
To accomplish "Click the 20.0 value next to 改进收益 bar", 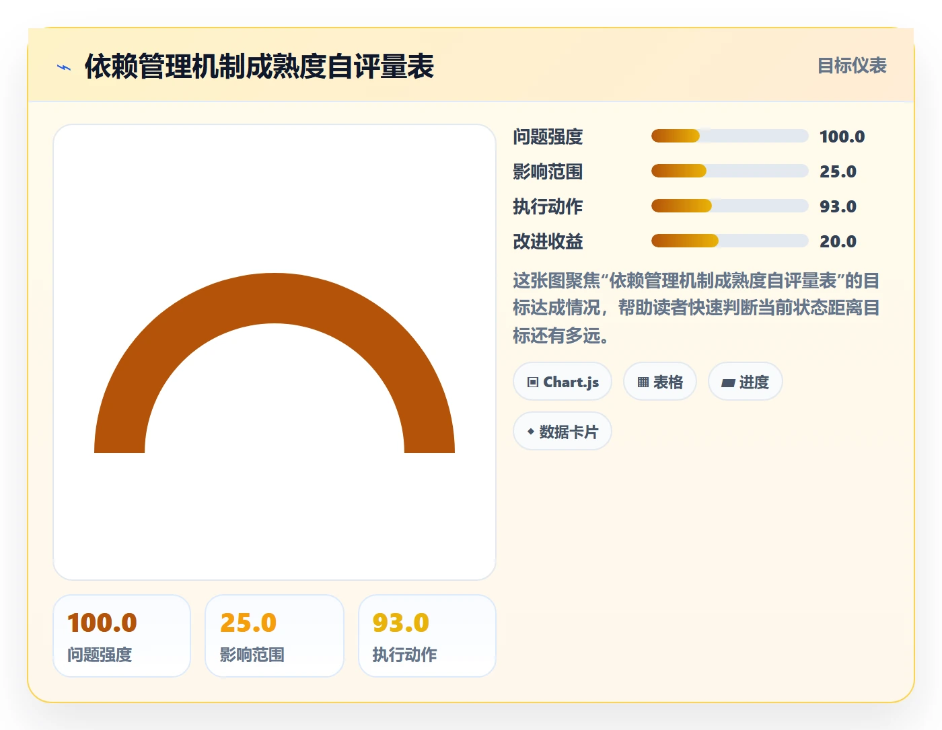I will (838, 241).
